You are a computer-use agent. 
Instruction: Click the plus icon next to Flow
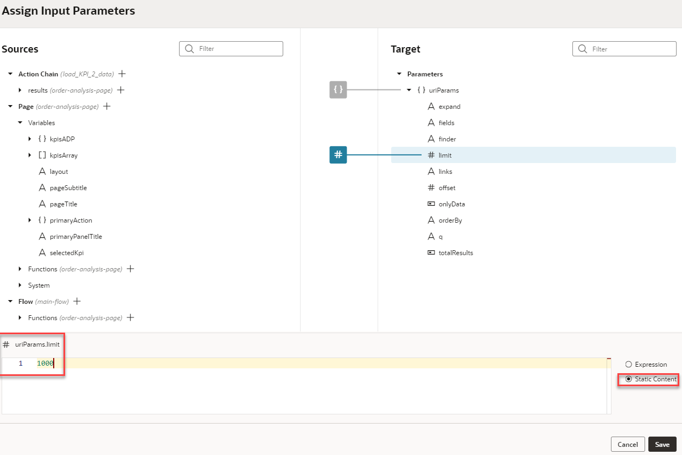(x=77, y=301)
